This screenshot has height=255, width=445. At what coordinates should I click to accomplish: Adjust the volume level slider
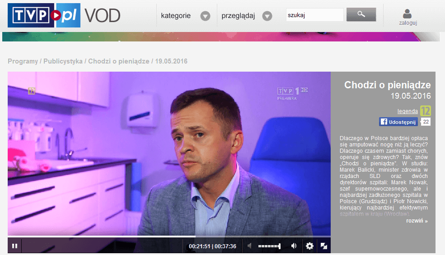tap(269, 246)
